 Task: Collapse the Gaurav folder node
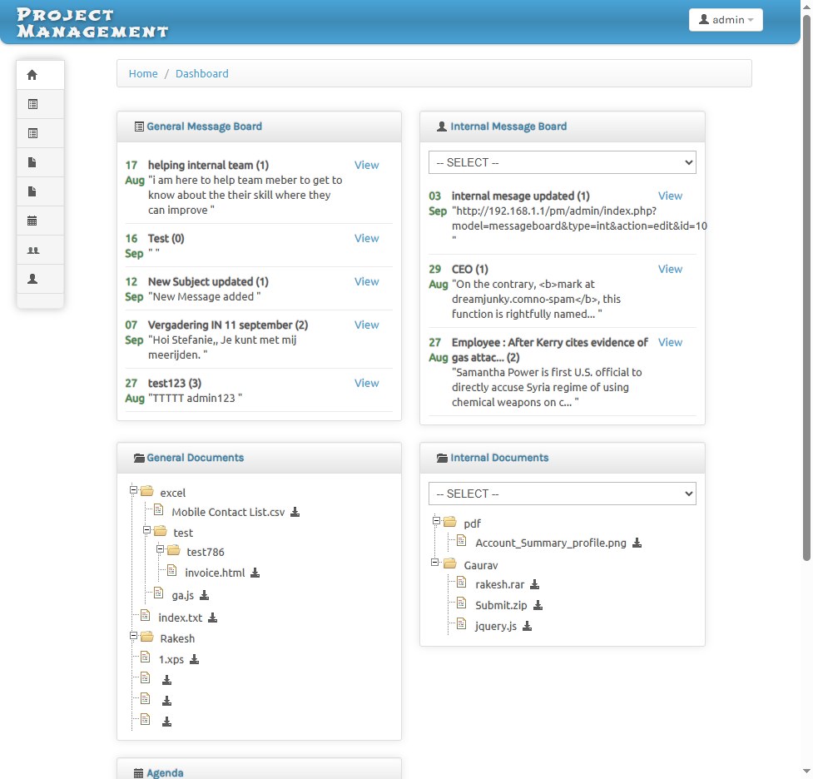click(x=434, y=563)
